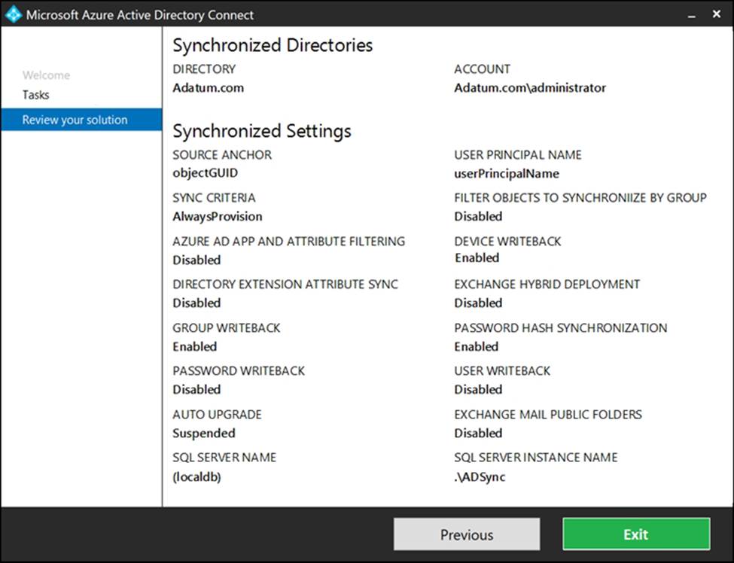
Task: Select the Adatum.com directory value
Action: click(x=208, y=87)
